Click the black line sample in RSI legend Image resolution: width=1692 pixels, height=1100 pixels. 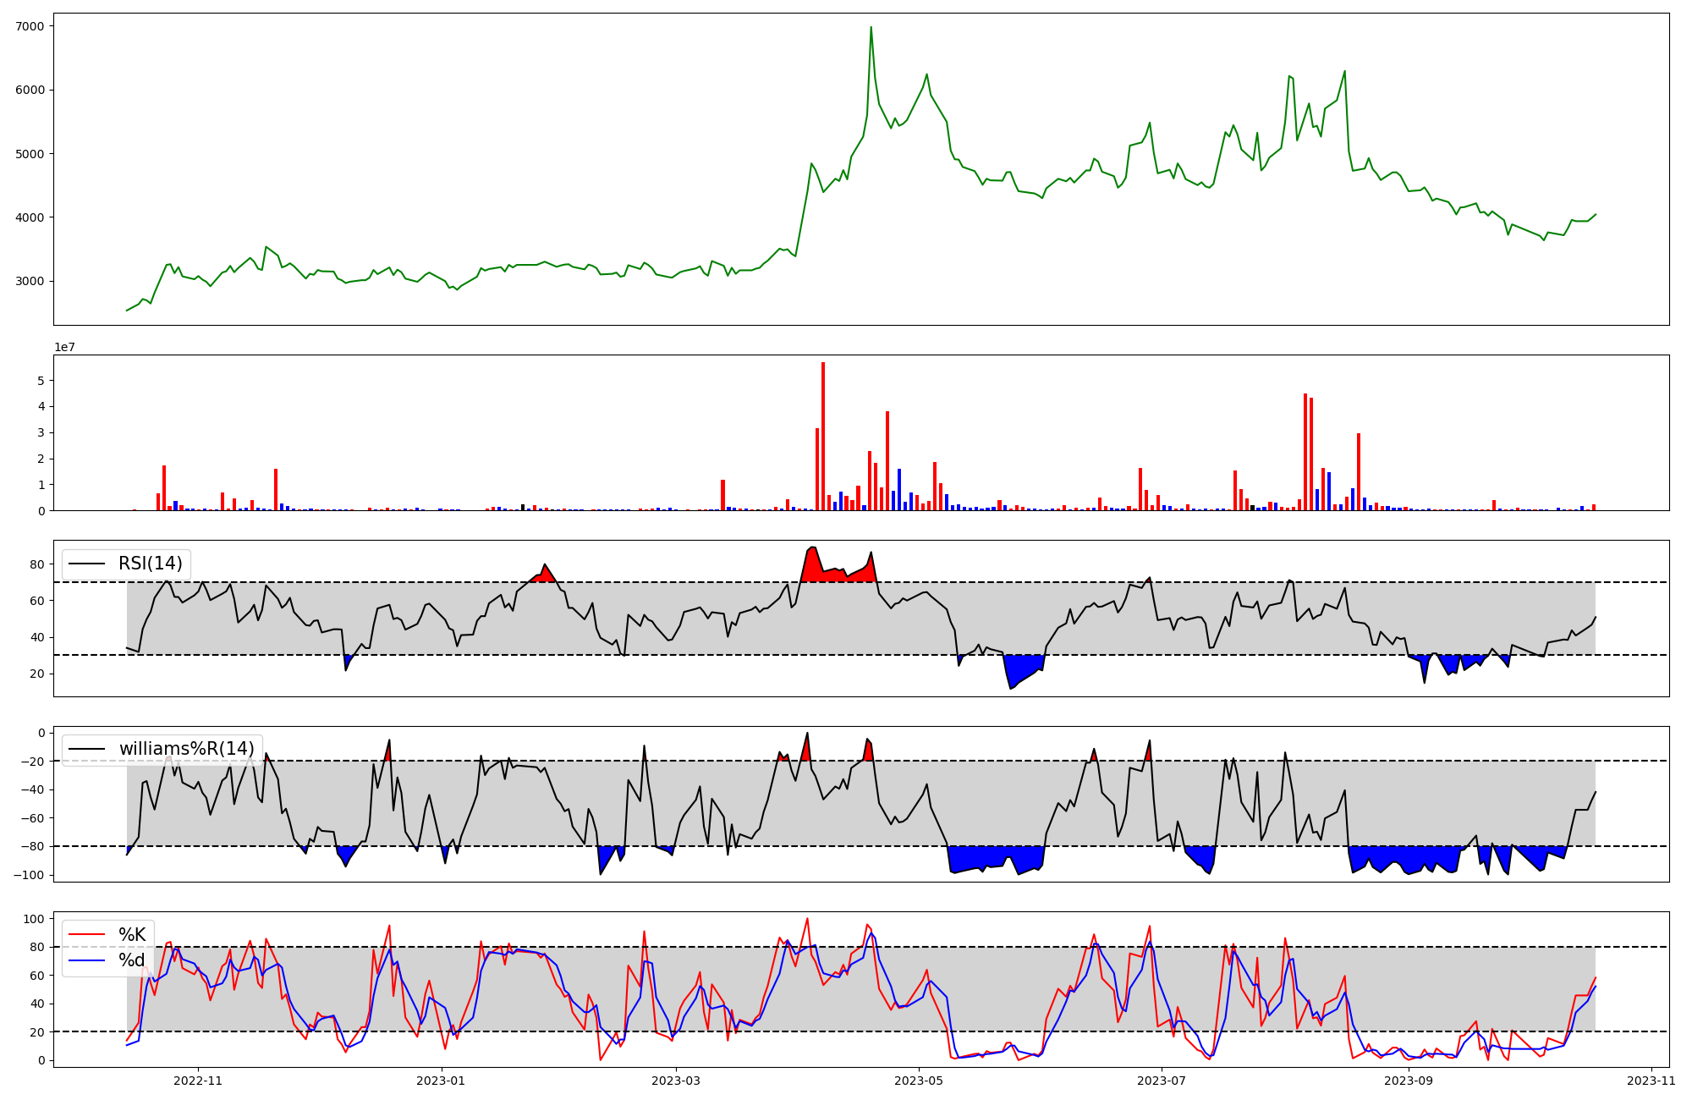(x=86, y=564)
